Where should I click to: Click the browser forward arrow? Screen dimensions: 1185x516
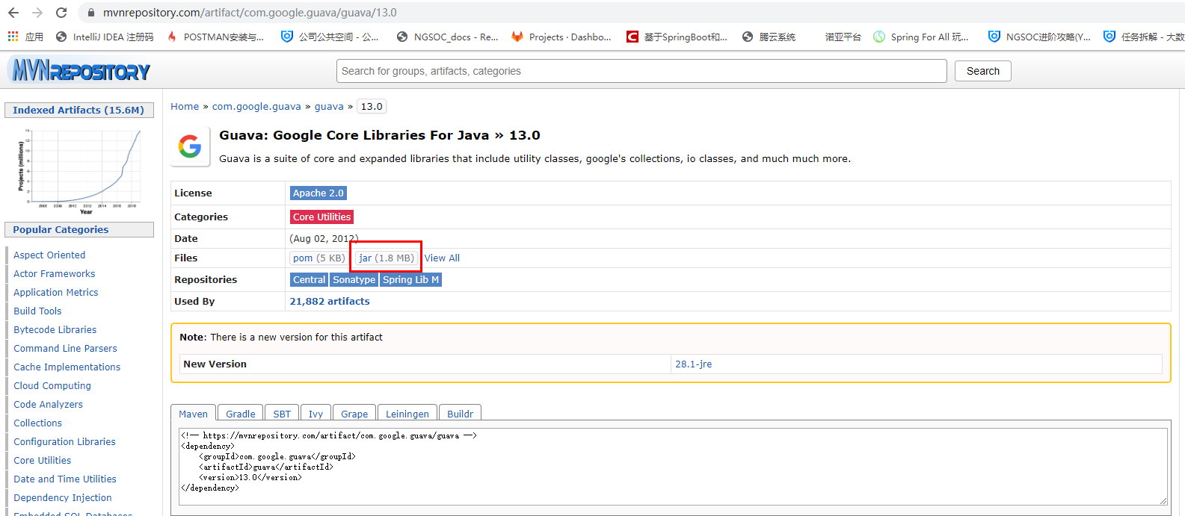(x=37, y=13)
